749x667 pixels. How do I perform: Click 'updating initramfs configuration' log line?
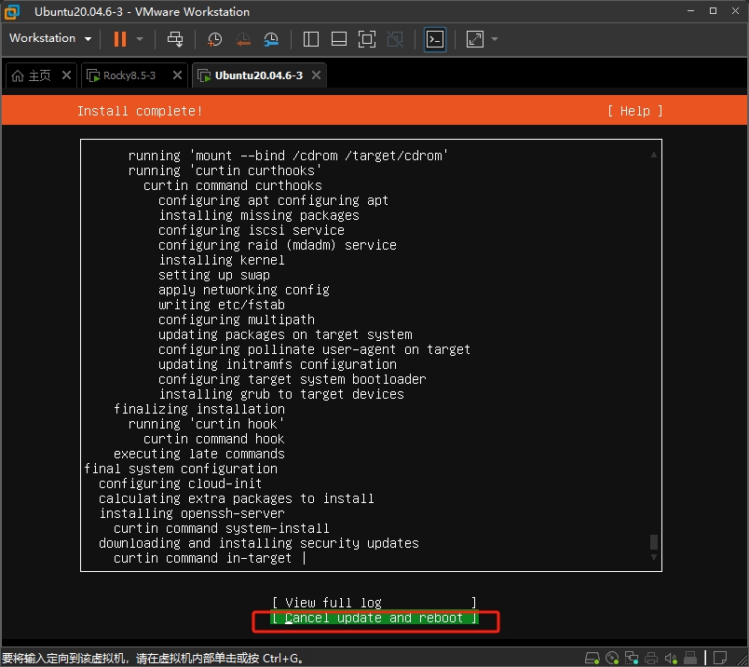coord(278,364)
